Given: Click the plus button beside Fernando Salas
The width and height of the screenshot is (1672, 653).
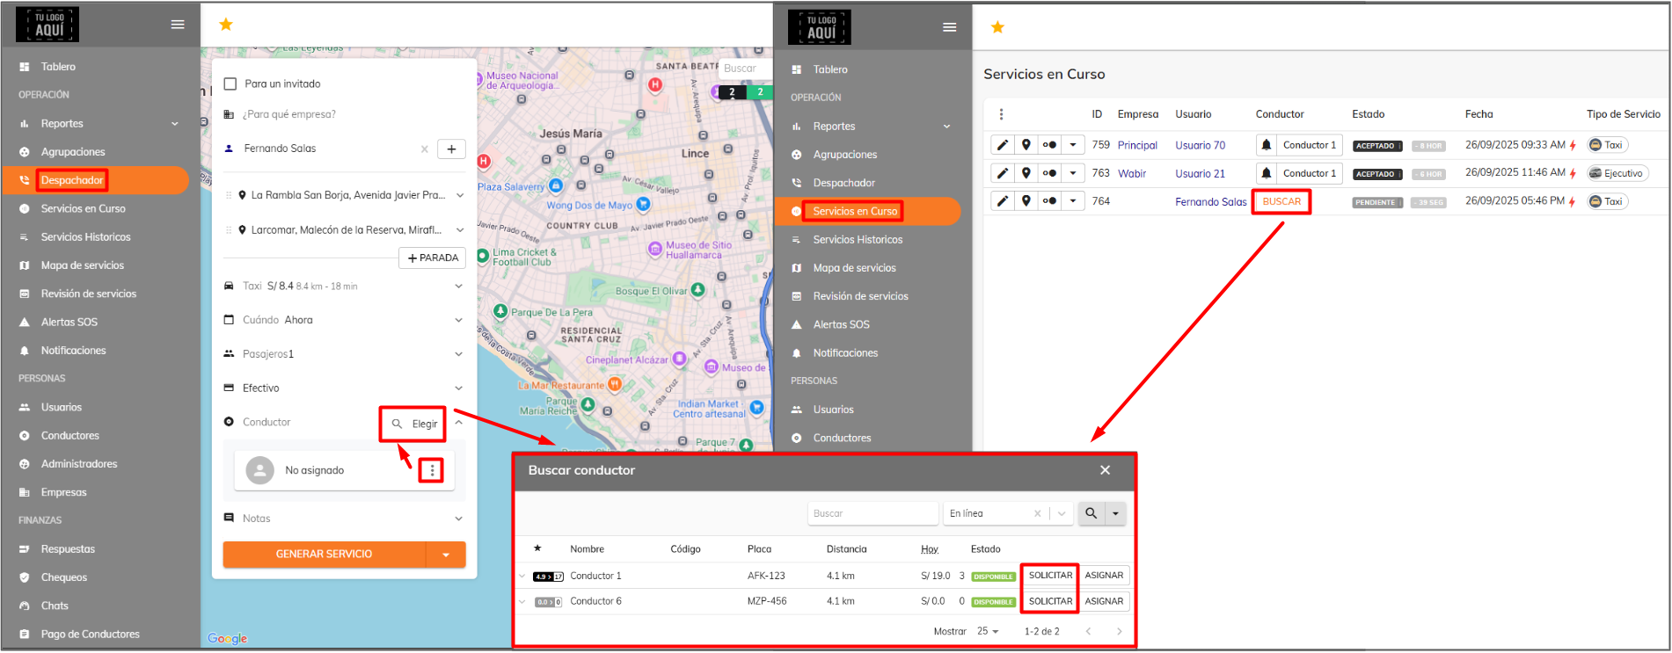Looking at the screenshot, I should tap(451, 149).
